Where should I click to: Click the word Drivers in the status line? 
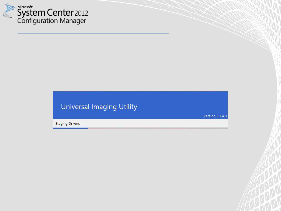(x=74, y=124)
